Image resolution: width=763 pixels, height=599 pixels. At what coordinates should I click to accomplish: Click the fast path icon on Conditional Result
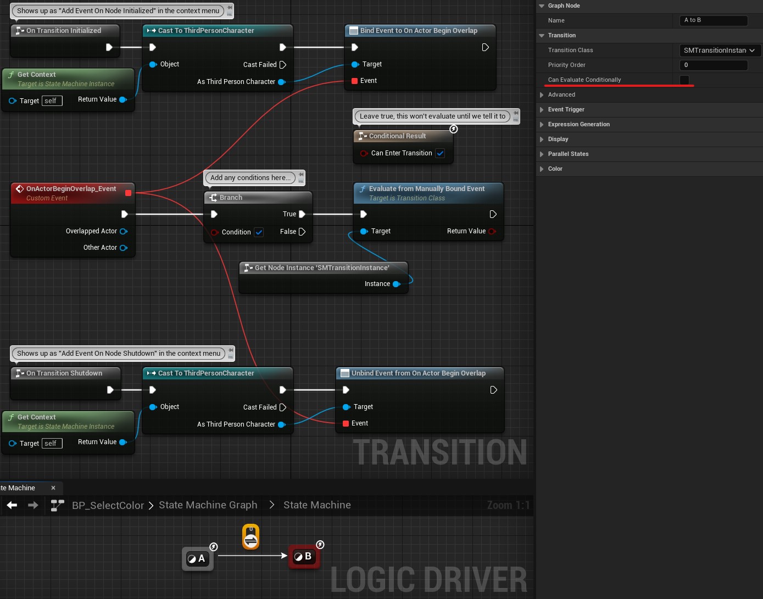tap(454, 129)
